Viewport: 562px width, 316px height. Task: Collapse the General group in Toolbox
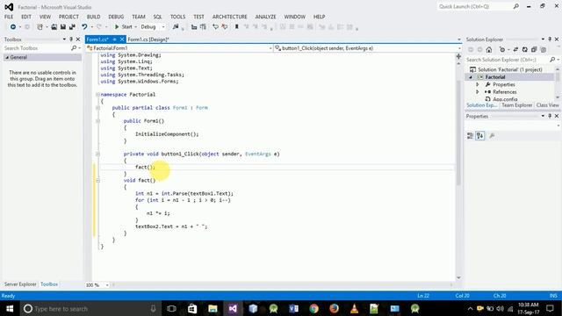tap(7, 57)
